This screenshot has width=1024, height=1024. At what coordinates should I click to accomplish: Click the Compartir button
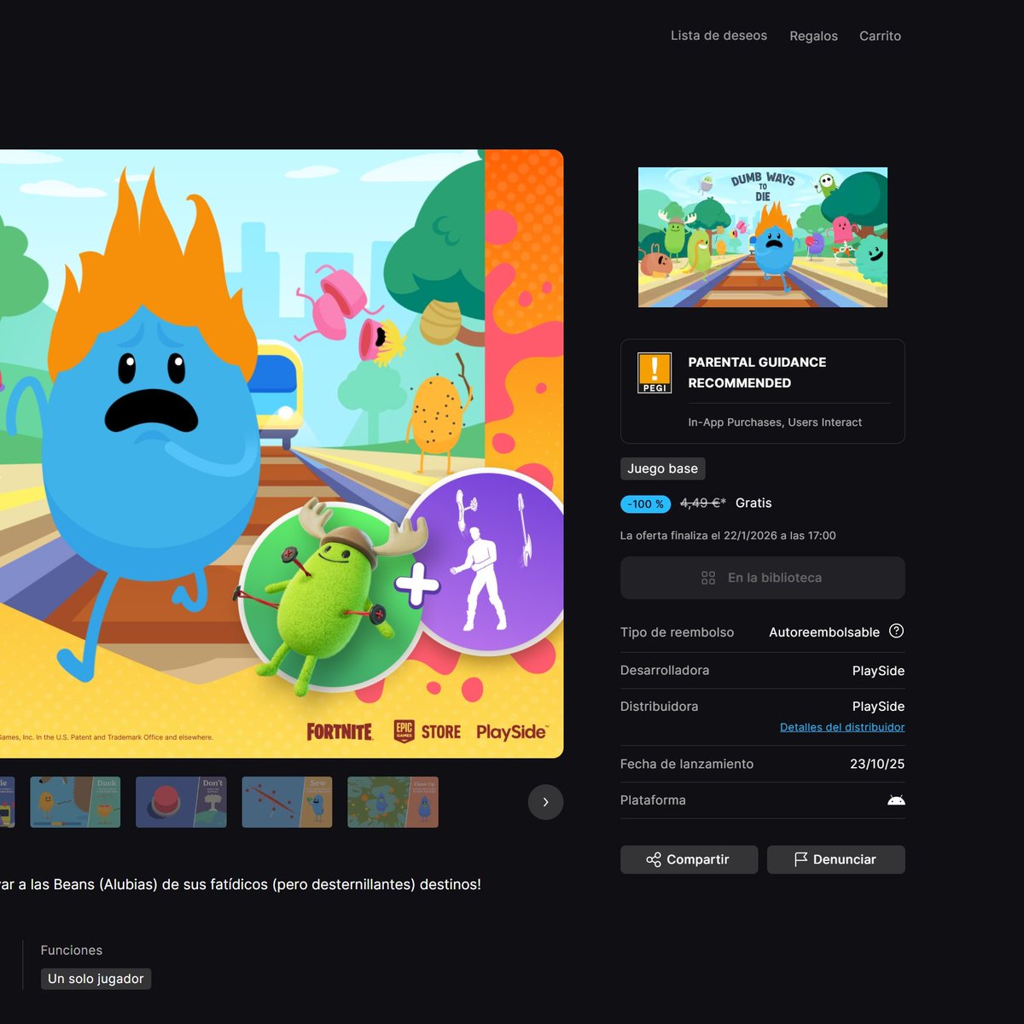coord(689,859)
